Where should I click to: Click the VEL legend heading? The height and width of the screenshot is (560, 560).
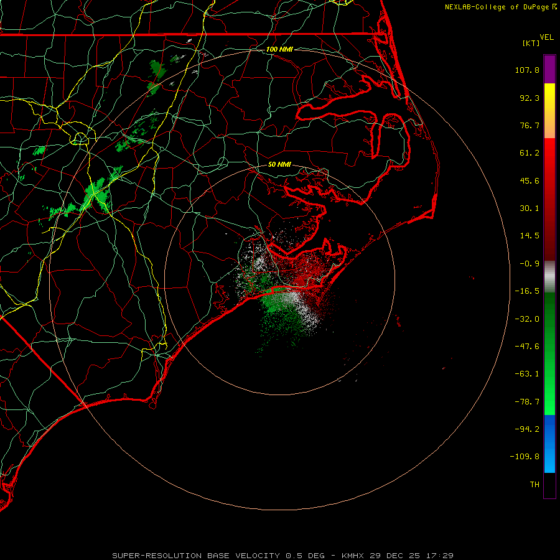(546, 37)
